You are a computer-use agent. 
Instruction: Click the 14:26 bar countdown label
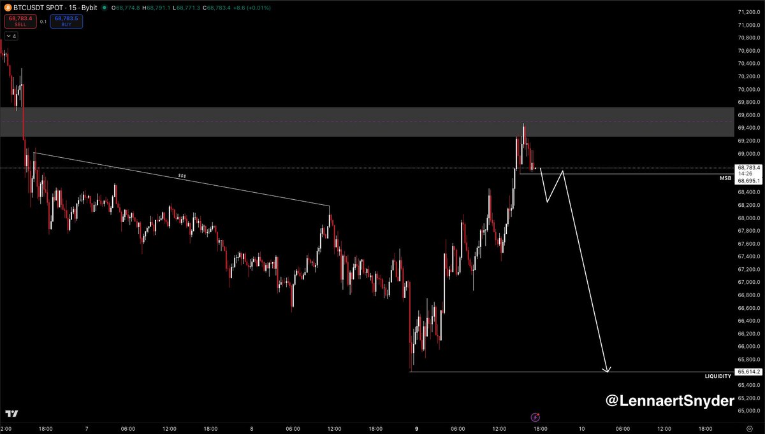click(747, 174)
